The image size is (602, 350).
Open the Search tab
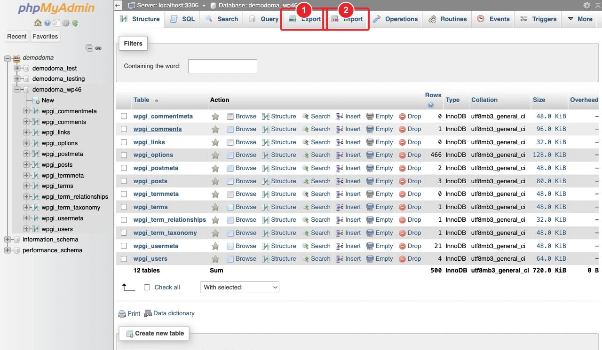point(222,19)
